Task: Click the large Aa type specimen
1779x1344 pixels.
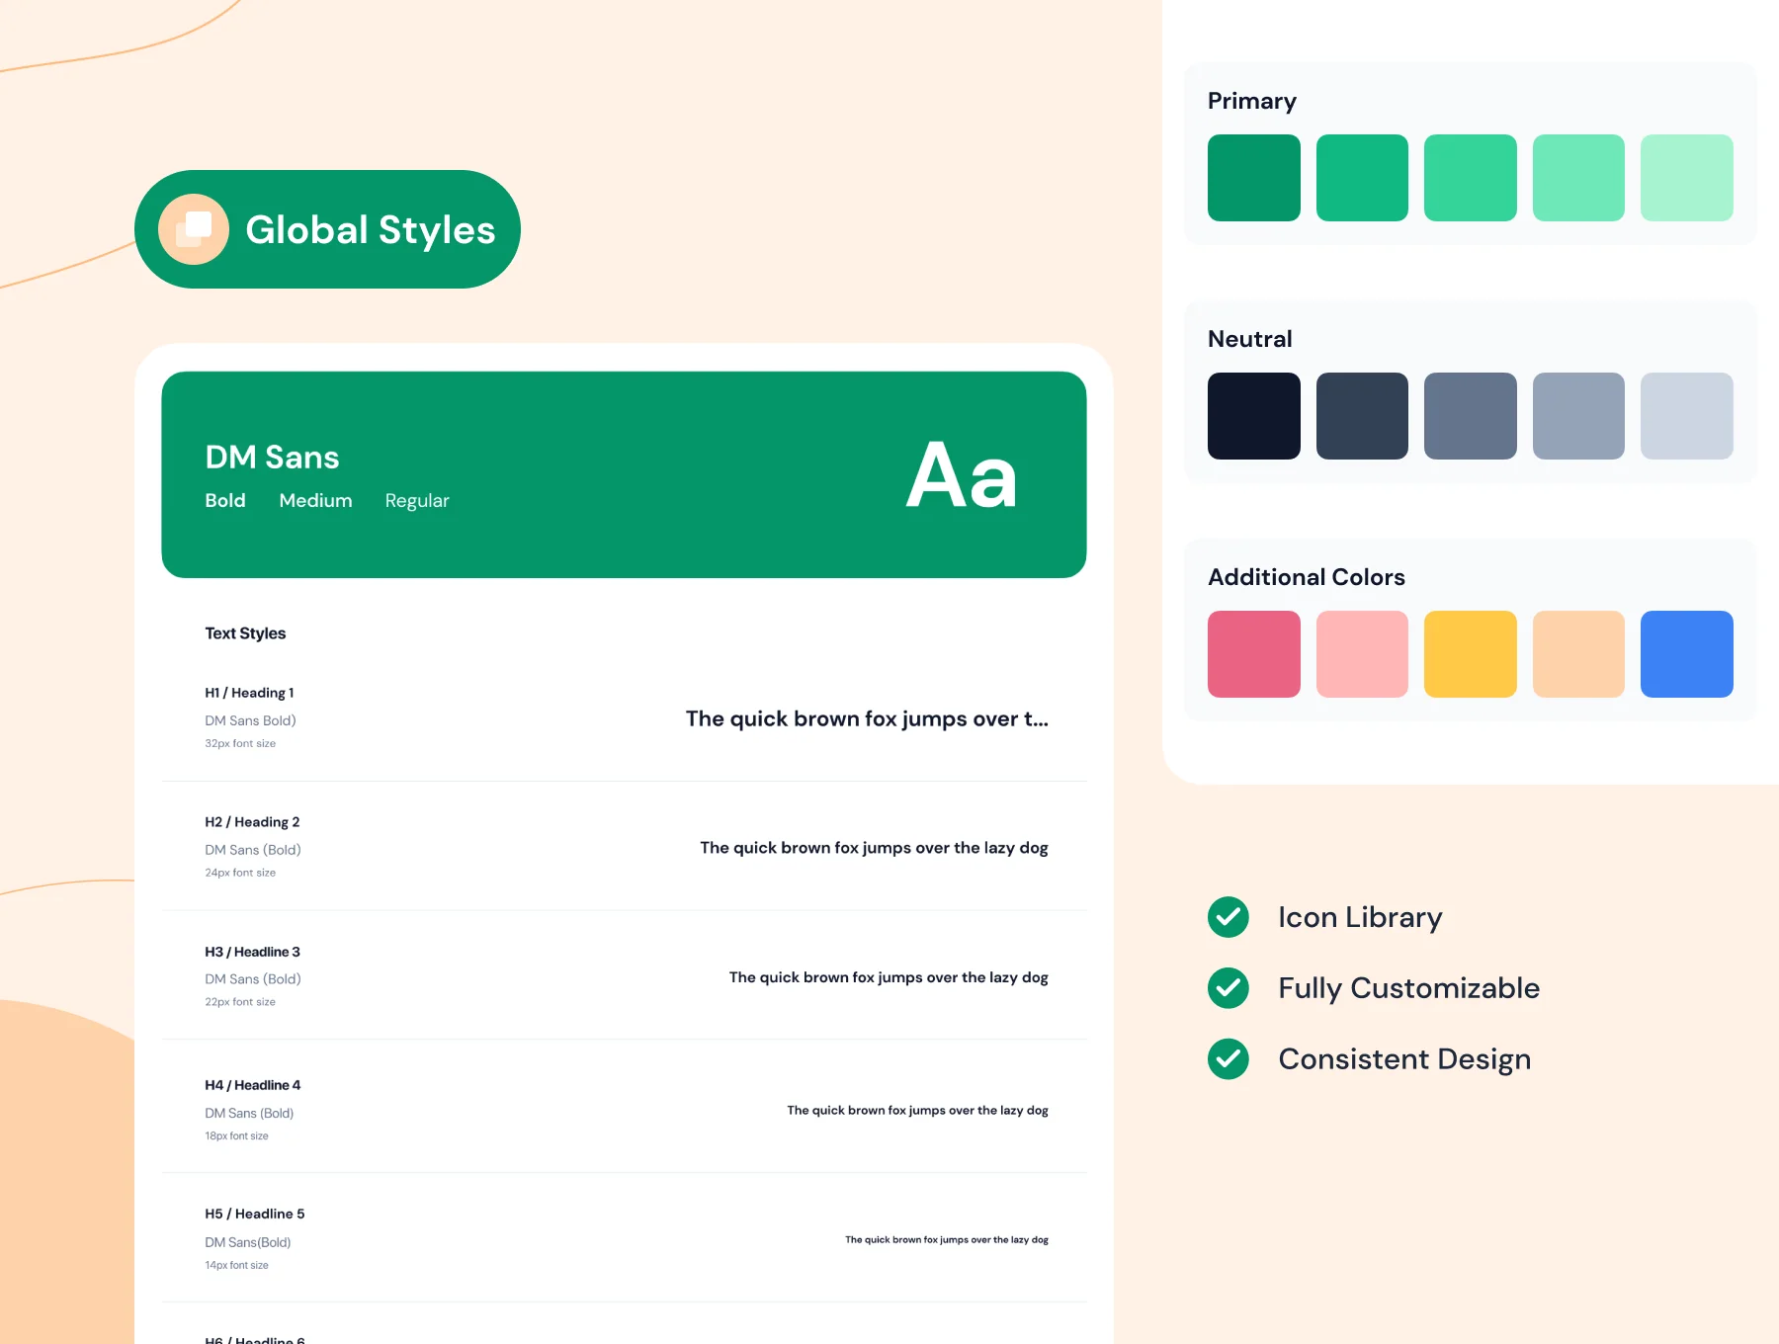Action: coord(962,475)
